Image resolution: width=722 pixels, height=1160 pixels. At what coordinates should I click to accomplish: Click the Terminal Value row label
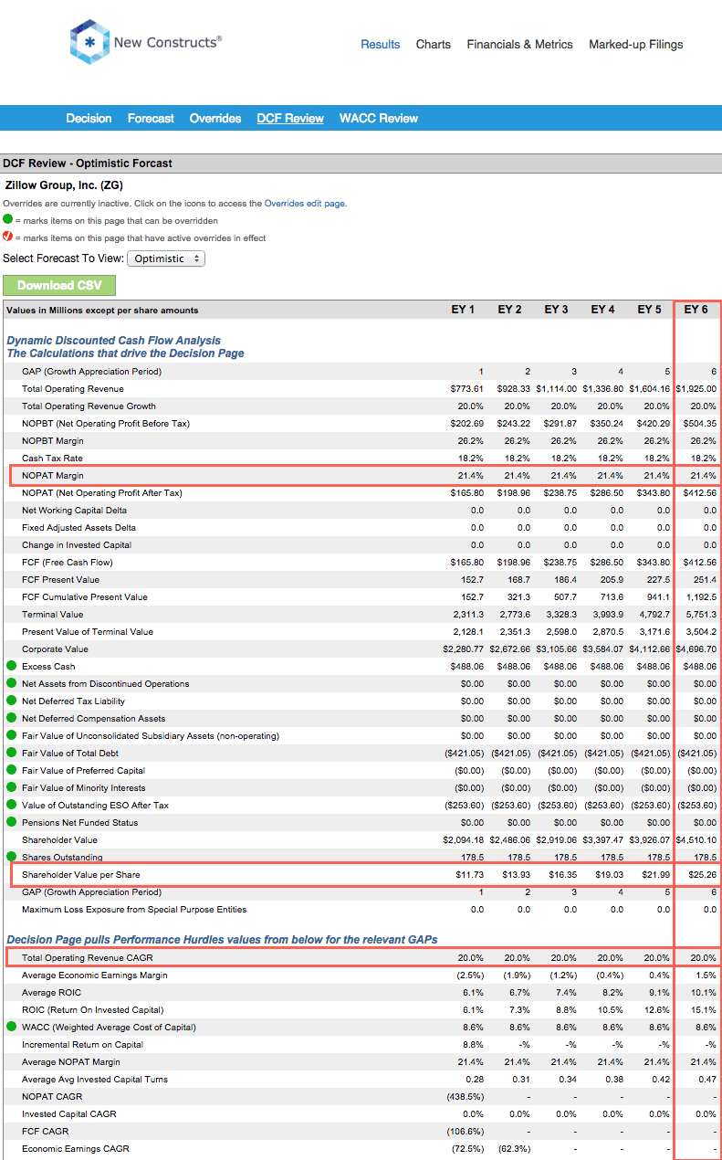click(52, 614)
